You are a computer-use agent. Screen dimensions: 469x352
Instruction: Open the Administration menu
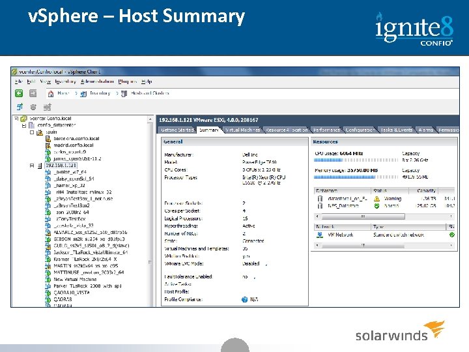pos(97,81)
